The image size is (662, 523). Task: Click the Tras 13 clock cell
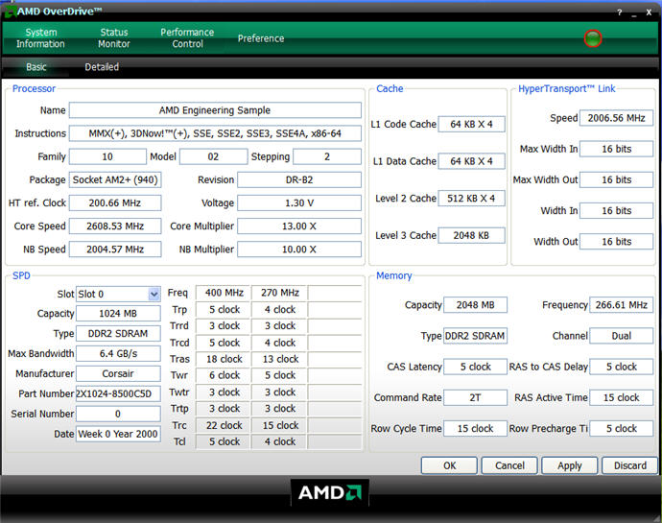[280, 359]
